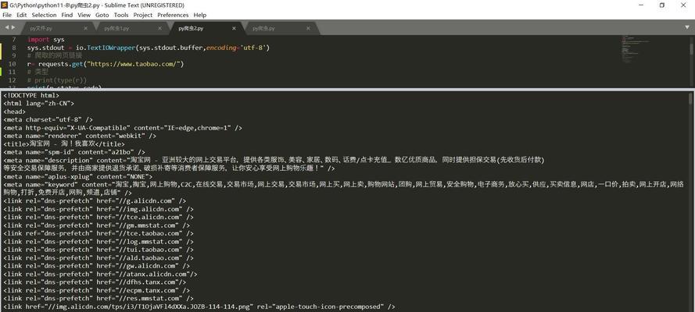Viewport: 695px width, 312px height.
Task: Open the Project menu
Action: 143,15
